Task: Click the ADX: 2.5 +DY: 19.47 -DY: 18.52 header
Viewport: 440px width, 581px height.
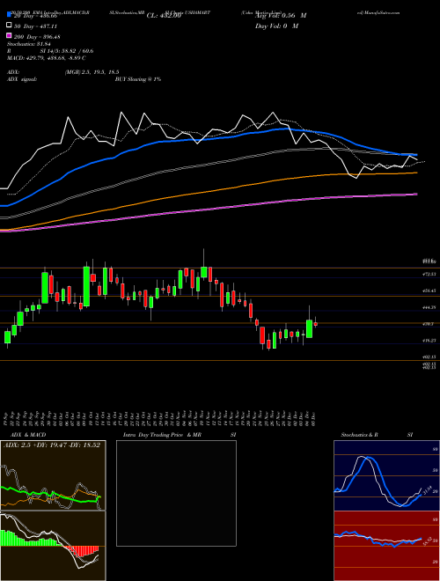Action: pos(52,445)
